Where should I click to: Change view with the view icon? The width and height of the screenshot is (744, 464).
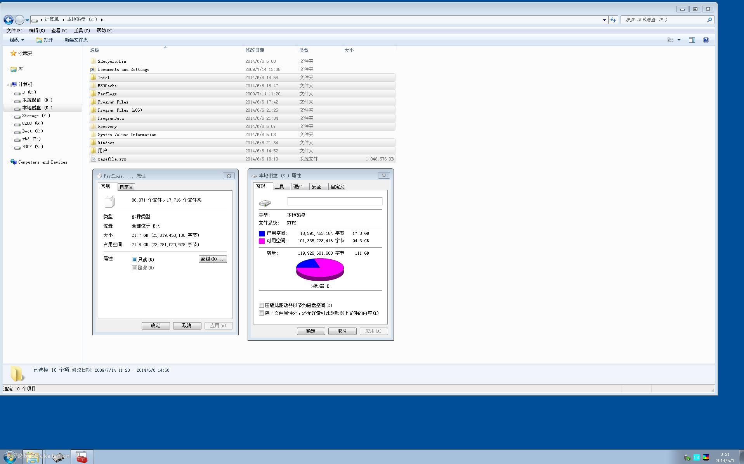coord(670,40)
